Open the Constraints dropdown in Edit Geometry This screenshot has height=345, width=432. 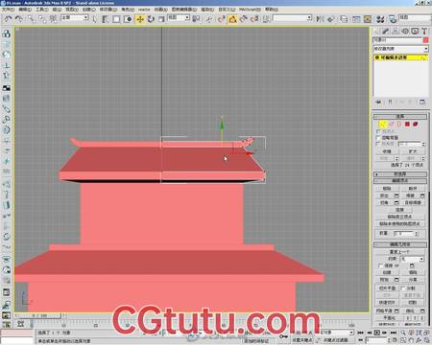413,259
